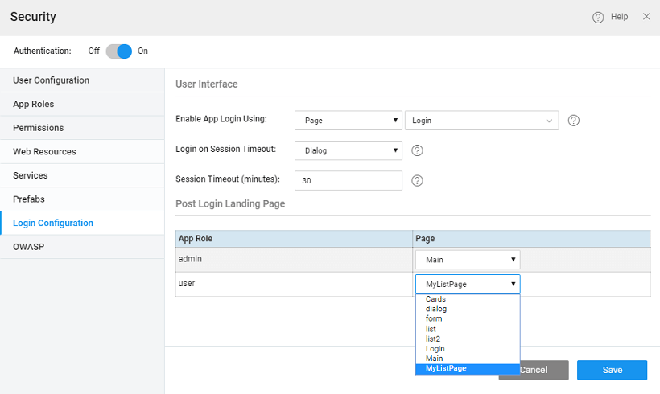
Task: Select Main option in dropdown list
Action: click(435, 359)
